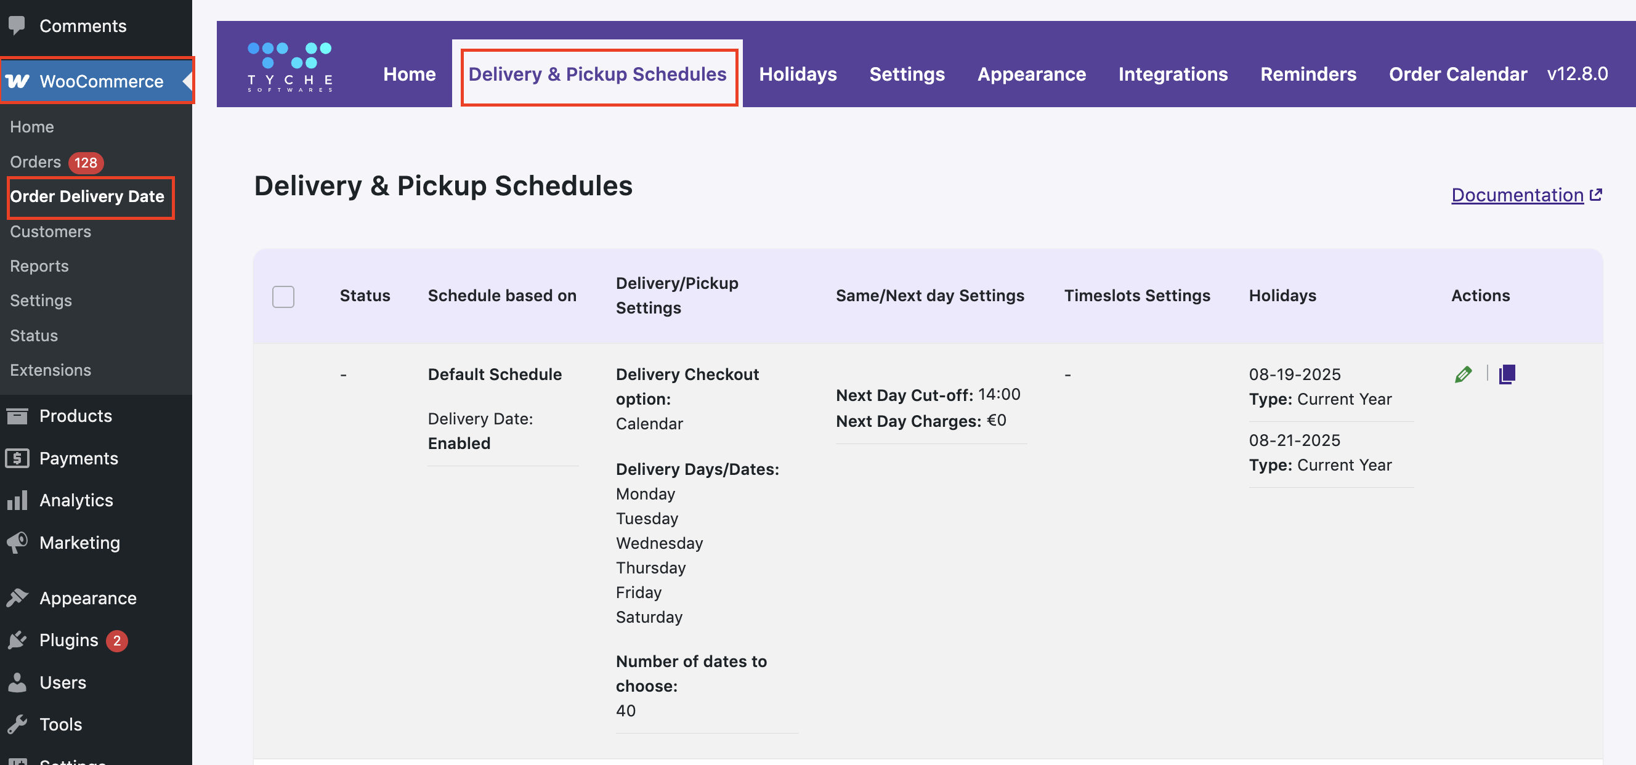Edit the Default Schedule using the pencil icon
The width and height of the screenshot is (1636, 765).
[1463, 374]
